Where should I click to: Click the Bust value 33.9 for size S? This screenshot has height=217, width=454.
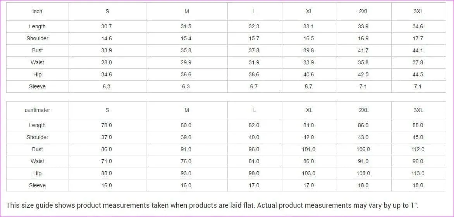(107, 50)
